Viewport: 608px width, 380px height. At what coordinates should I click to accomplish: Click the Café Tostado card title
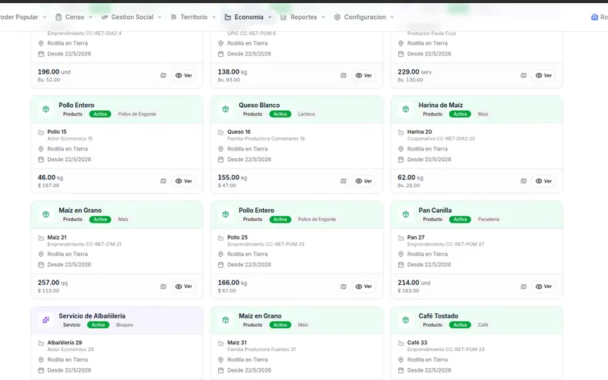tap(439, 316)
